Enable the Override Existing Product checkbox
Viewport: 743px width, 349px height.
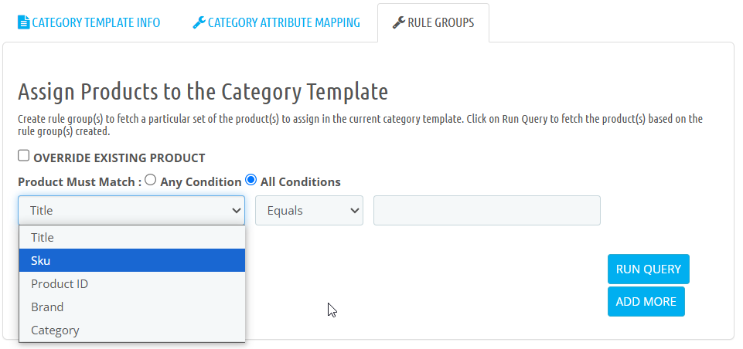24,155
